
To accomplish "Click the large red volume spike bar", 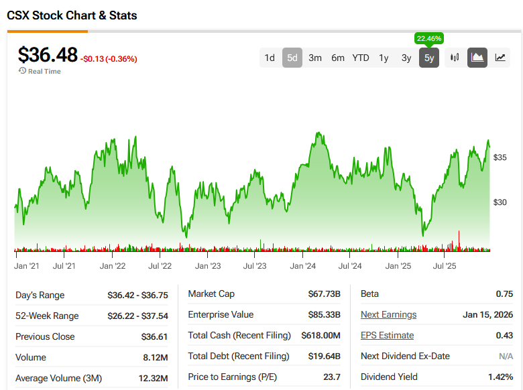I will click(459, 240).
